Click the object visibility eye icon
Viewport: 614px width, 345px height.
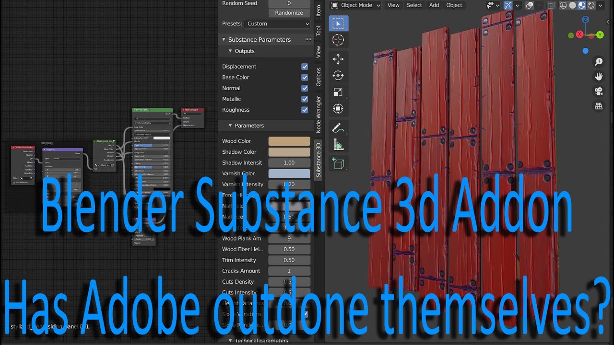pos(490,5)
